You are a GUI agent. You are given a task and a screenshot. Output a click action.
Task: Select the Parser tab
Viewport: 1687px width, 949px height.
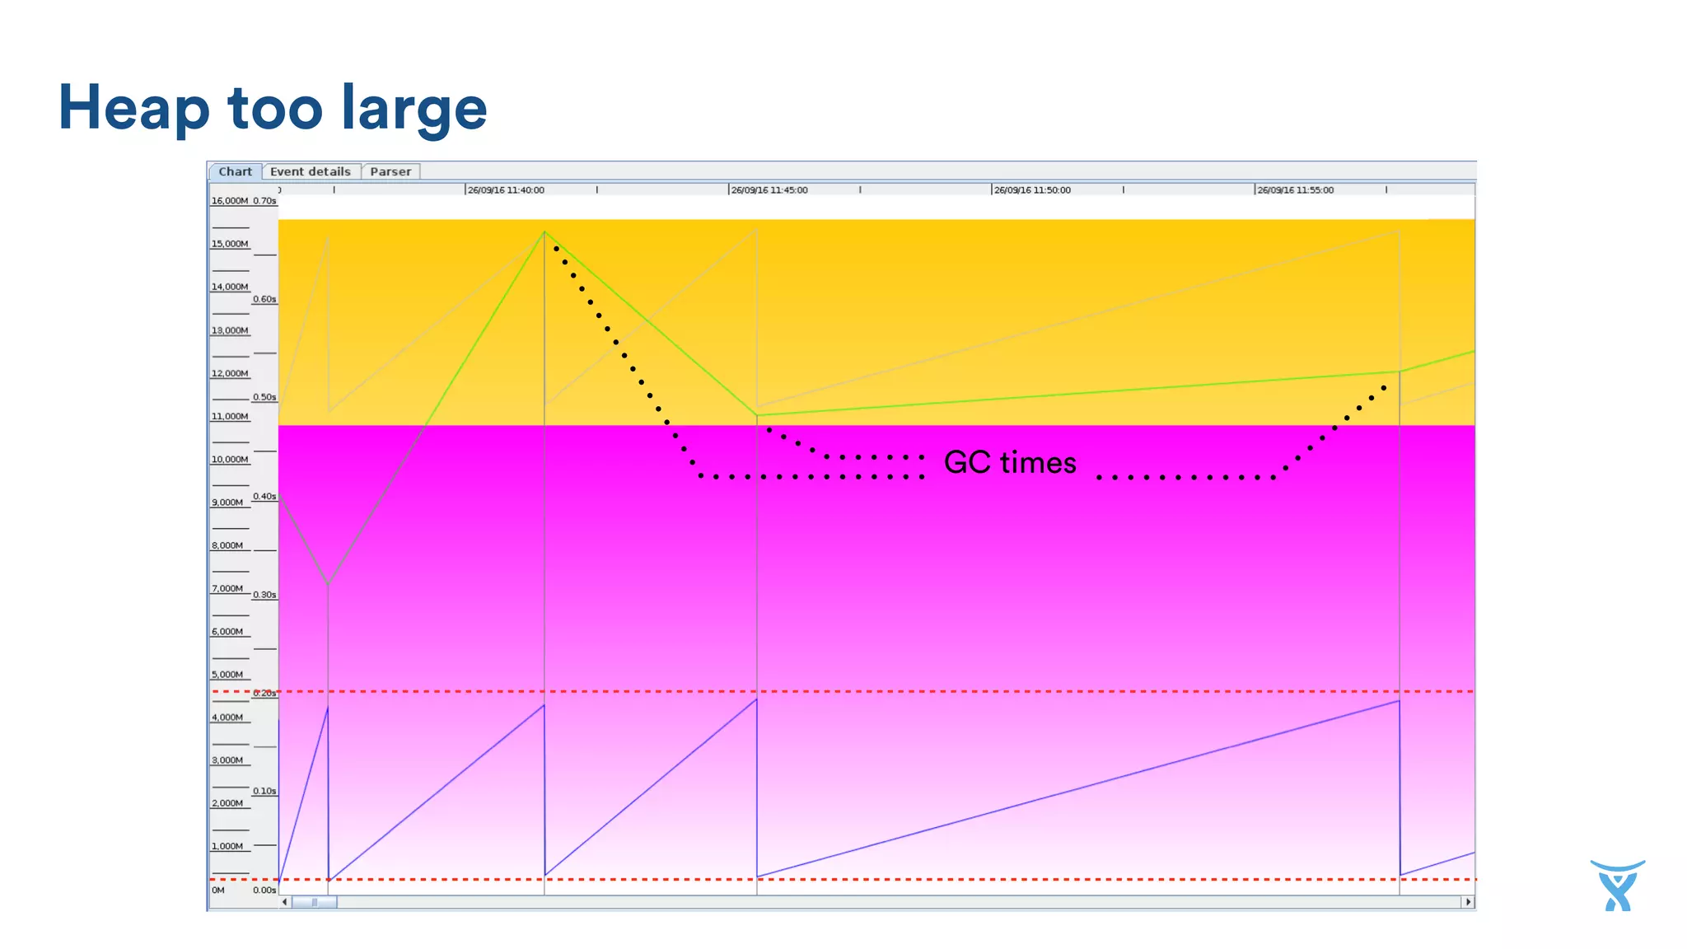[390, 171]
